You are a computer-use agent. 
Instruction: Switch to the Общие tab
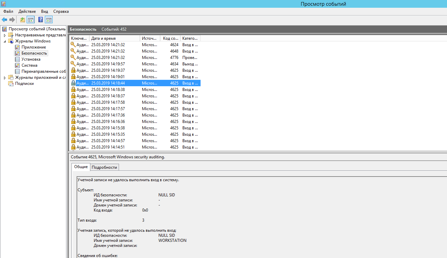tap(81, 167)
